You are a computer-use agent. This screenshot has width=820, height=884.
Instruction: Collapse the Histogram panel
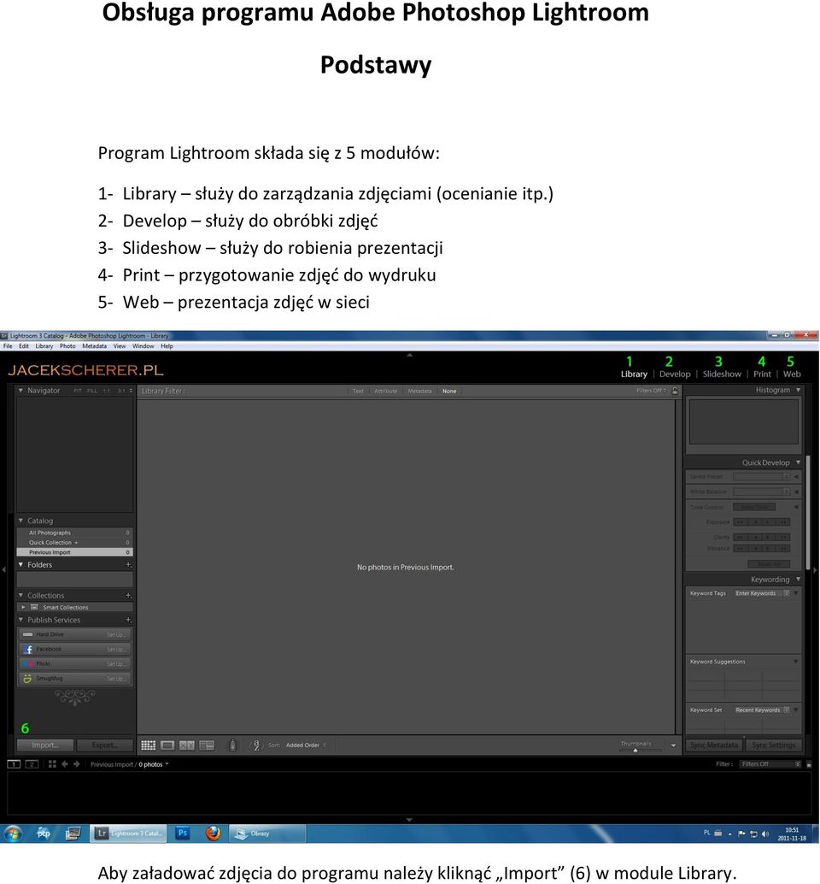(x=798, y=390)
